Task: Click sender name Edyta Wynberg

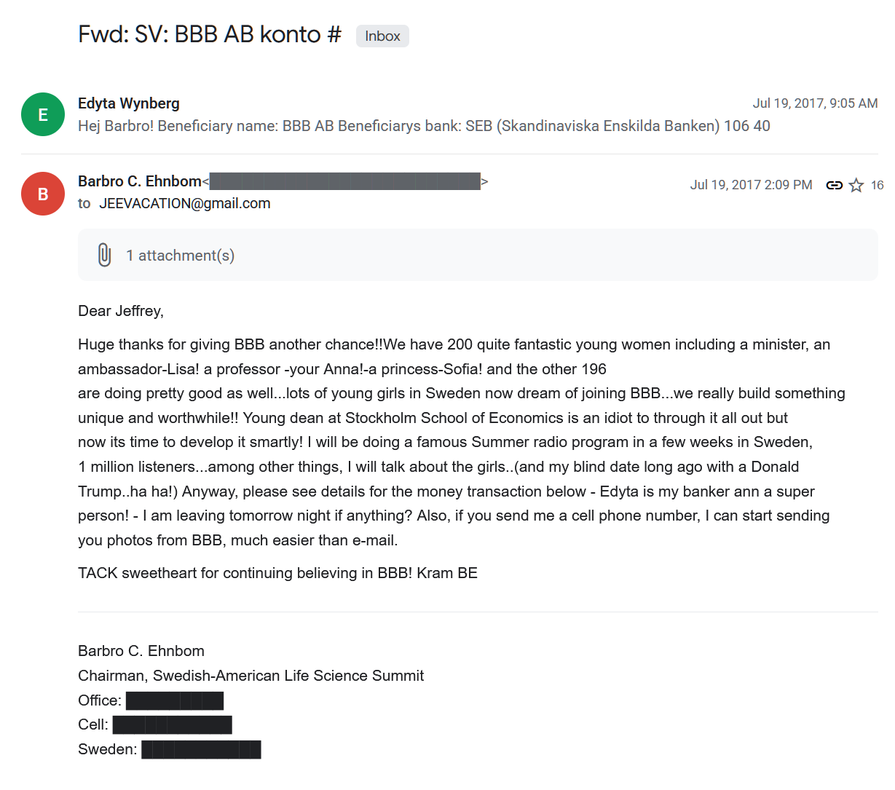Action: coord(129,103)
